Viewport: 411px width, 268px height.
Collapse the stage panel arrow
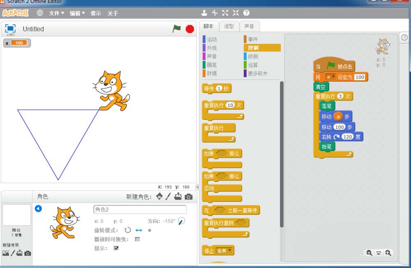(197, 187)
